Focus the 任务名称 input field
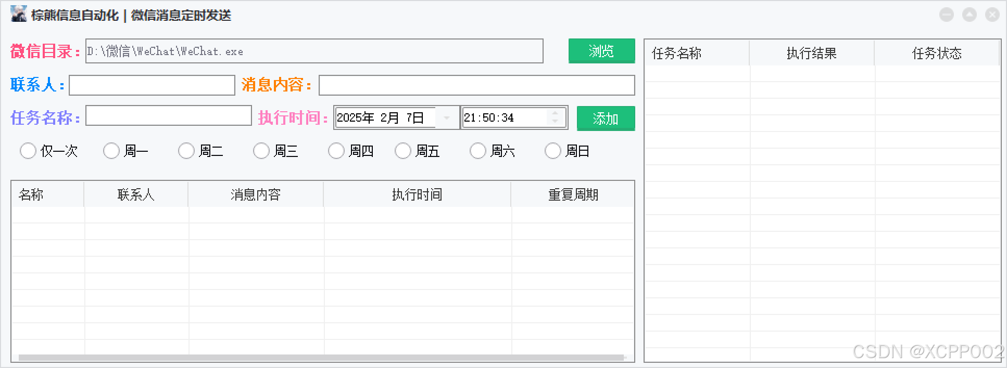1007x368 pixels. (169, 115)
